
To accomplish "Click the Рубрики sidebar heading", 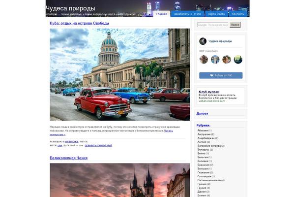I will tap(204, 126).
